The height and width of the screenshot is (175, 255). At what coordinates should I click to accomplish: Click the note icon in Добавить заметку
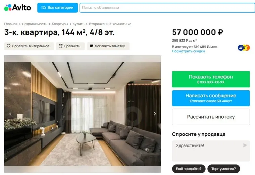point(91,46)
